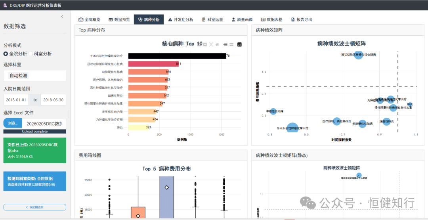Click the start date field 2018-01-01

[x=16, y=99]
